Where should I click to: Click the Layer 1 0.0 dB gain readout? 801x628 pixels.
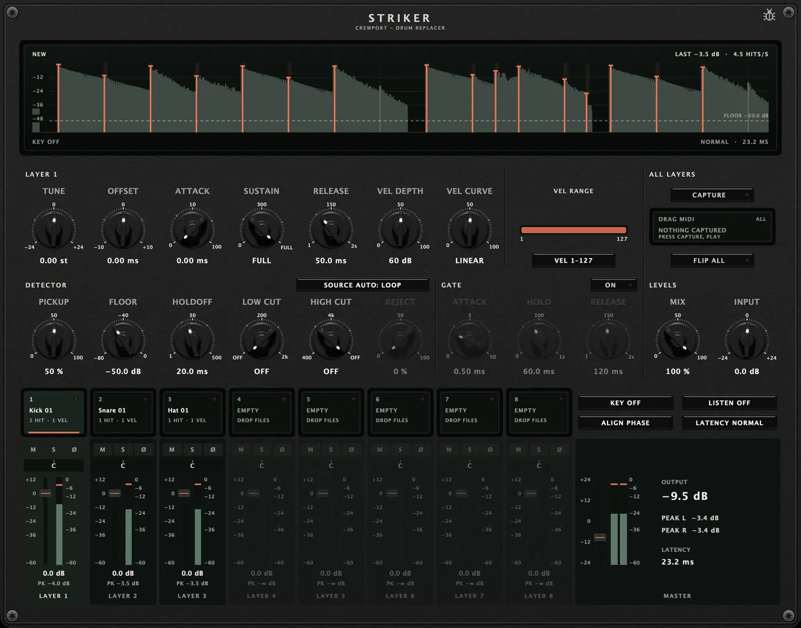(54, 573)
